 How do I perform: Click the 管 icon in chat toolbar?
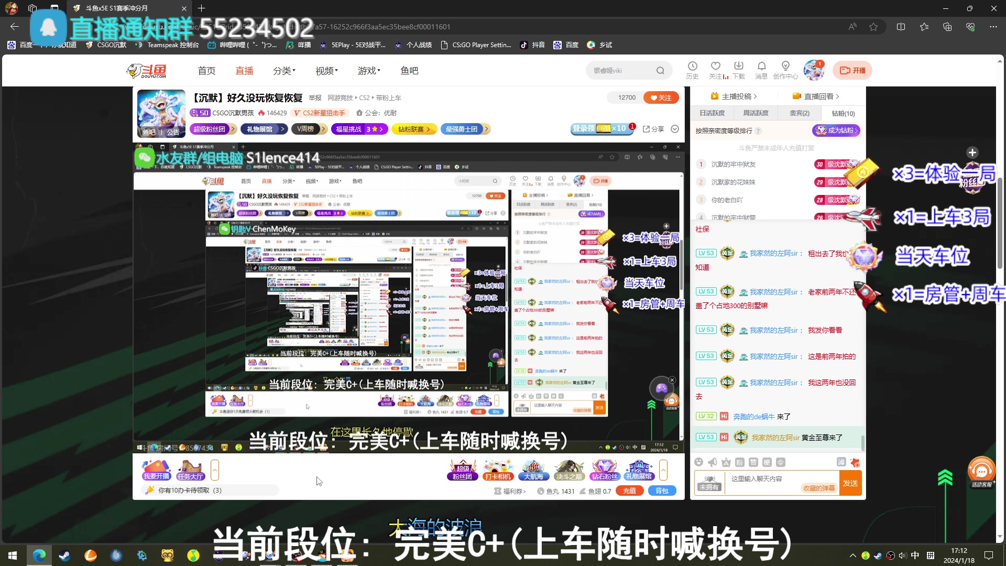[753, 462]
